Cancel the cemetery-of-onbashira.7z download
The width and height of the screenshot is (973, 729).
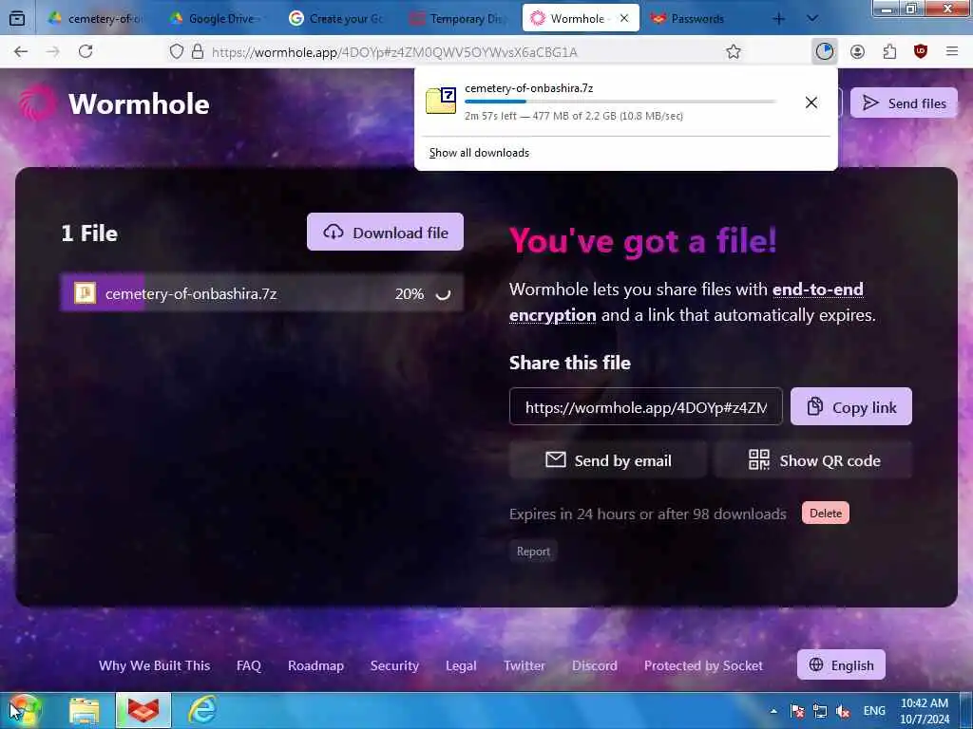[811, 103]
